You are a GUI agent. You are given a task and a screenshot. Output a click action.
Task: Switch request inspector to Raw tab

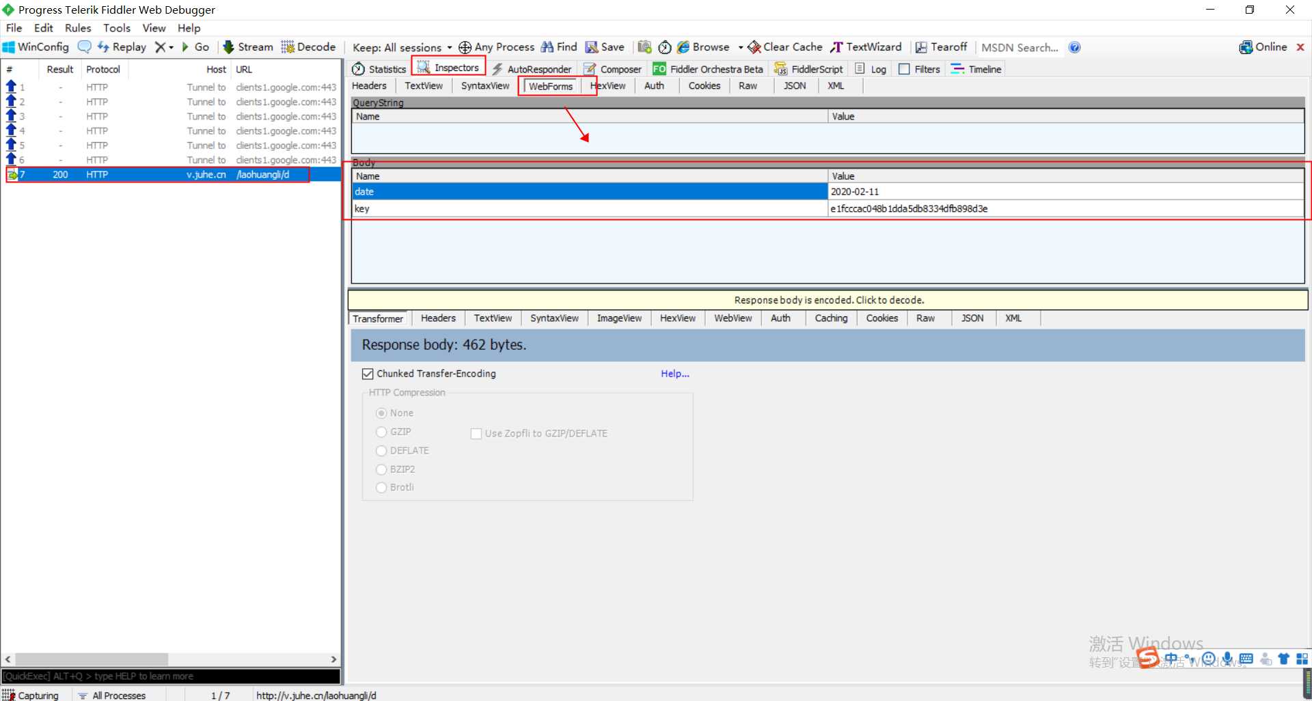pyautogui.click(x=748, y=86)
